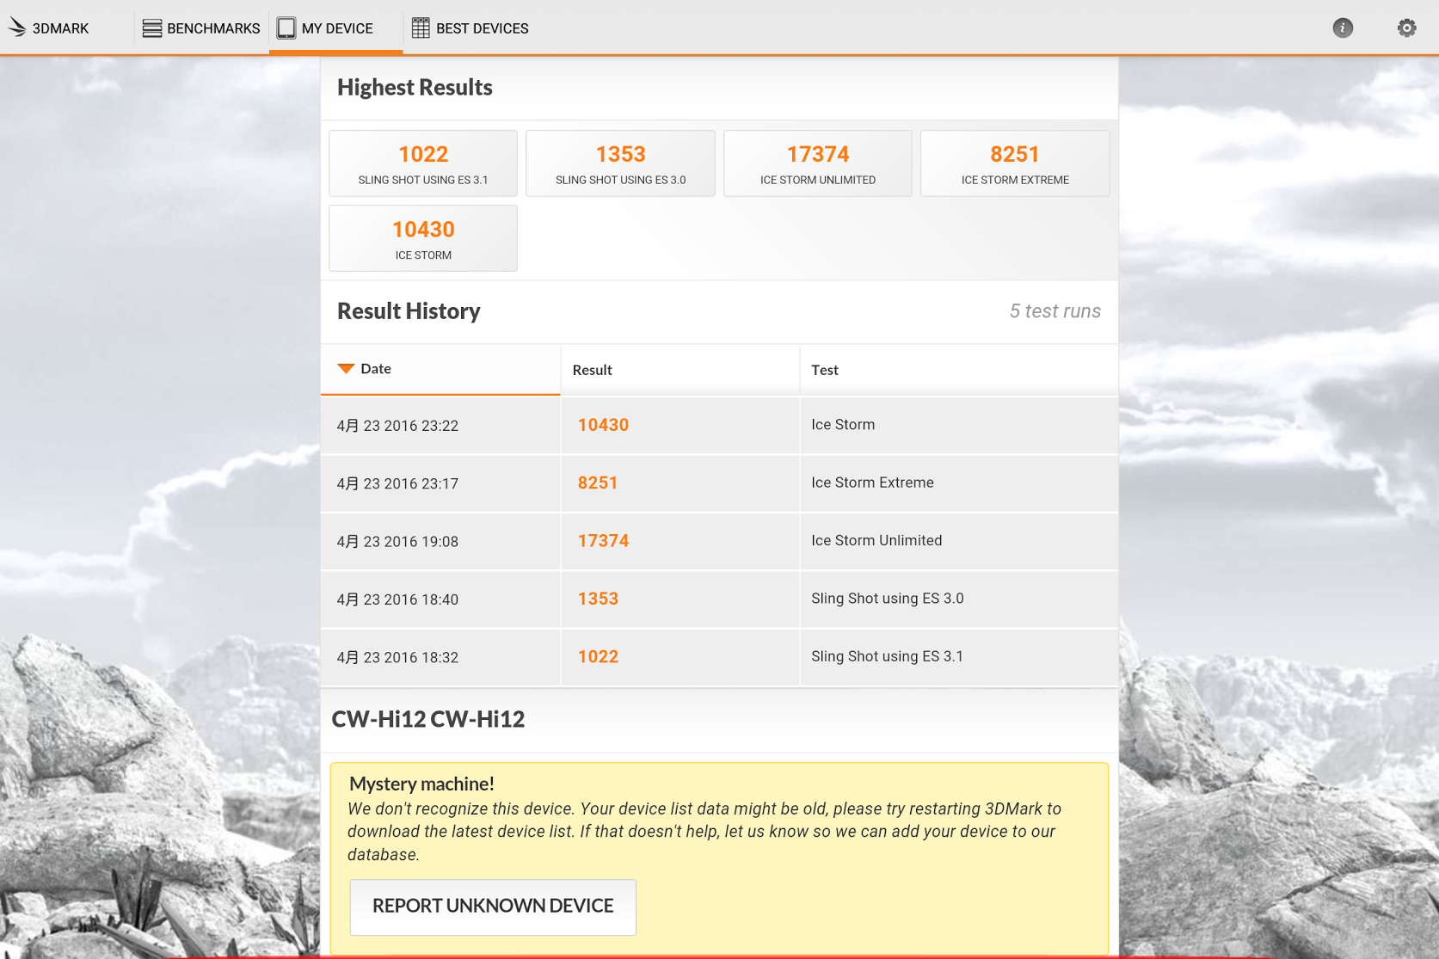Open the 1353 Sling Shot ES 3.0 card
The image size is (1439, 959).
620,163
